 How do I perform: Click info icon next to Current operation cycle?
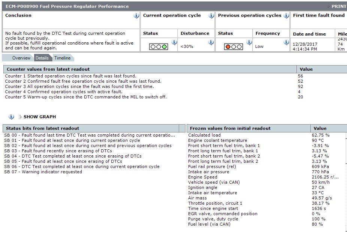pos(211,16)
